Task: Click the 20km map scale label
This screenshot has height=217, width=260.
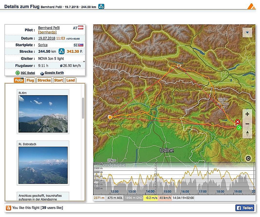Action: click(112, 160)
